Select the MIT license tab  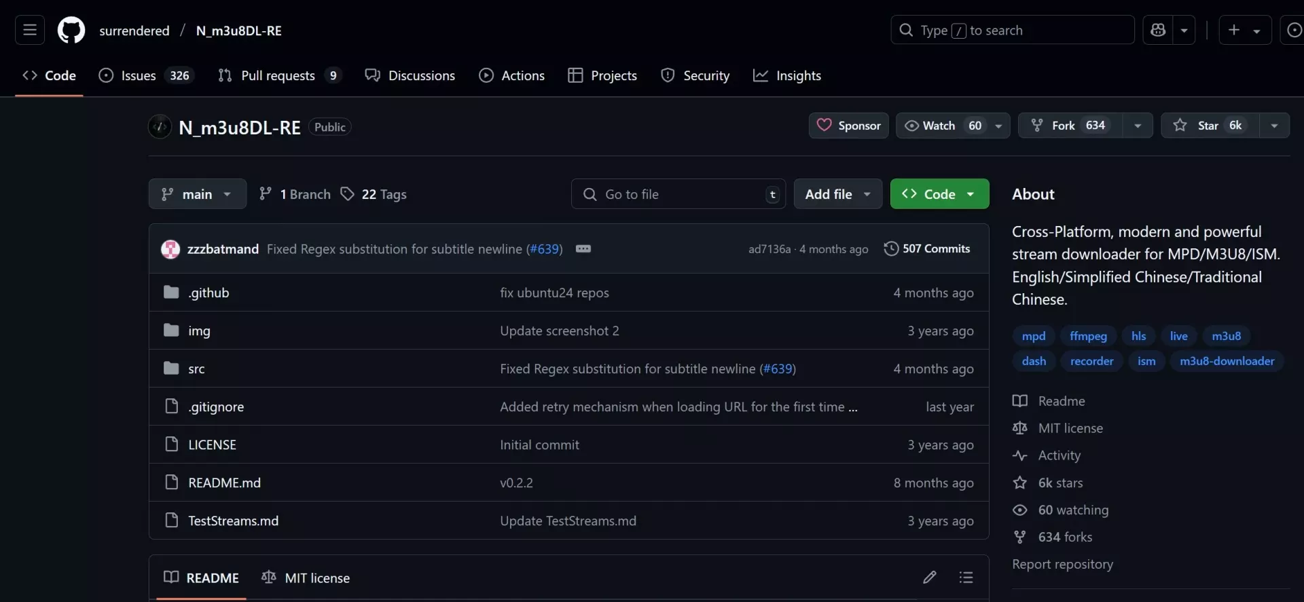(306, 578)
